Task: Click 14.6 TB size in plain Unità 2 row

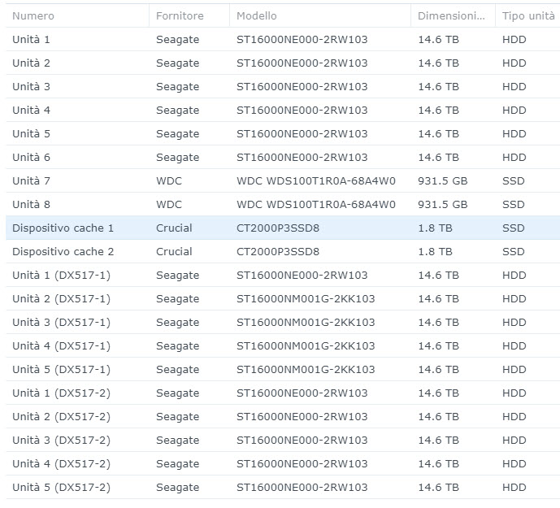Action: click(438, 63)
